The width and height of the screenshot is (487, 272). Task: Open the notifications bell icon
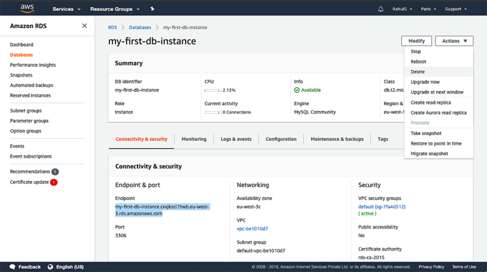click(x=381, y=9)
